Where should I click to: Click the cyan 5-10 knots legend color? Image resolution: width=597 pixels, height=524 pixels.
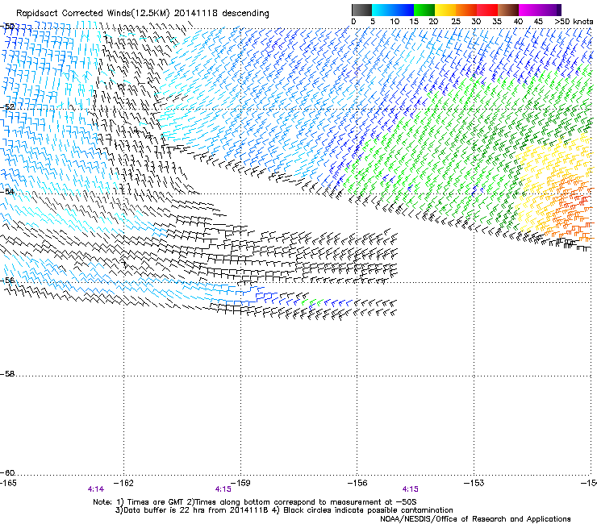(382, 10)
